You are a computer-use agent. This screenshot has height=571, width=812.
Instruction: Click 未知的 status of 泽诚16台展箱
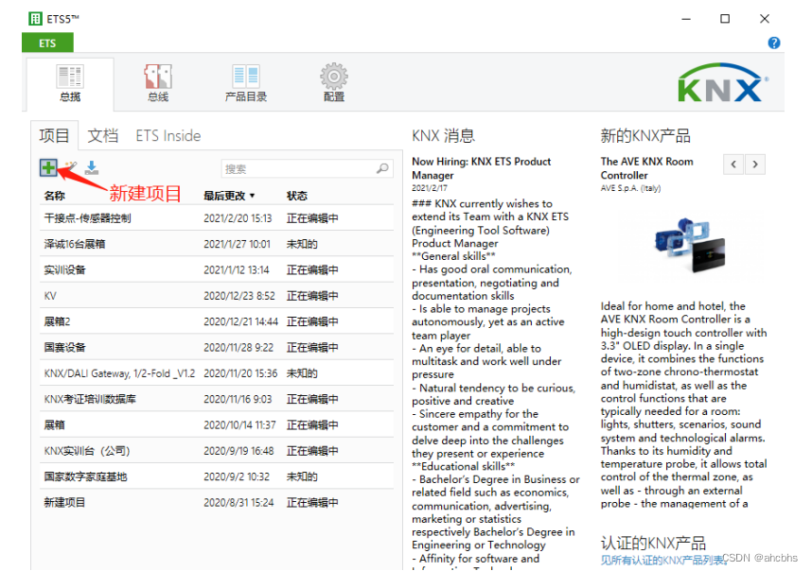[302, 244]
